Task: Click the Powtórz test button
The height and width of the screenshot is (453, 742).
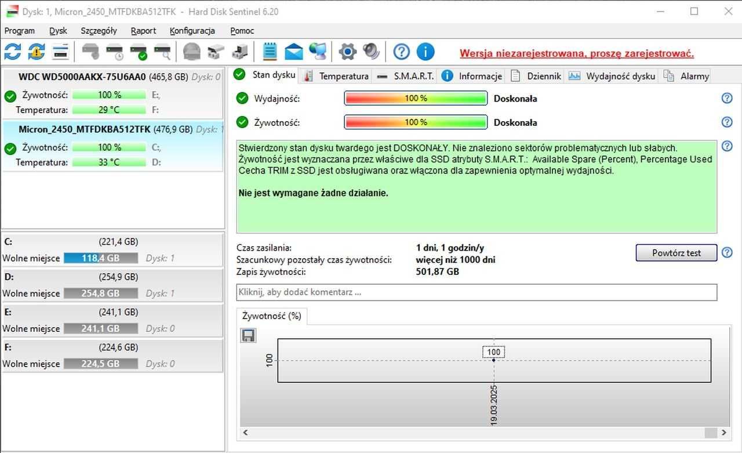Action: 676,253
